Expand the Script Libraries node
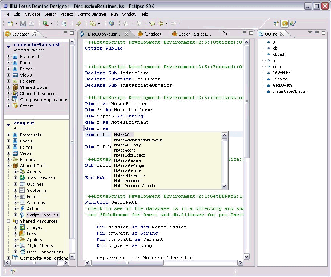 15,215
